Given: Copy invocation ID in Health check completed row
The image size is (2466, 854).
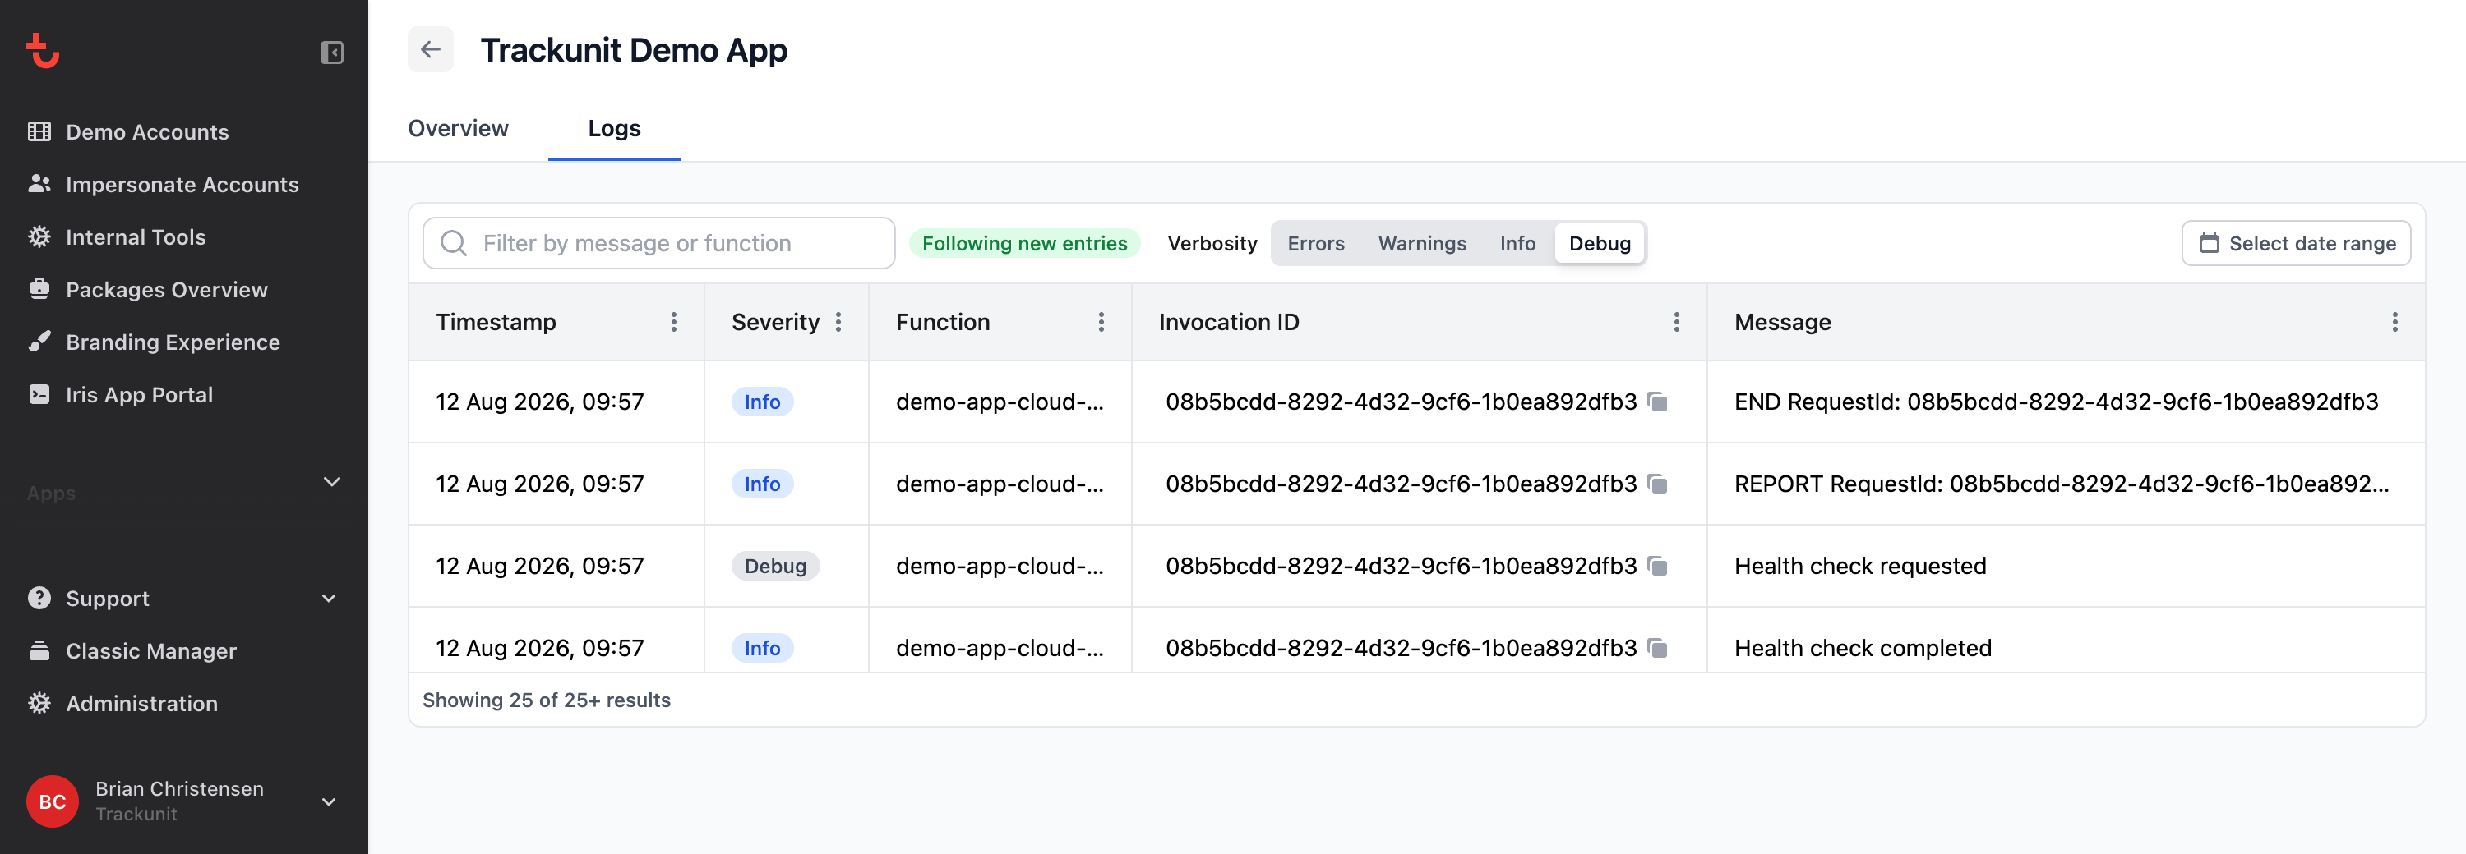Looking at the screenshot, I should [x=1658, y=649].
